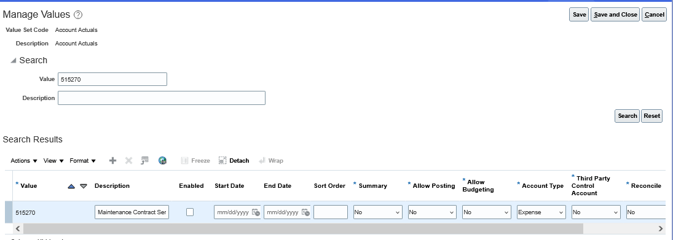Click the globe translation icon
673x240 pixels.
(x=162, y=161)
